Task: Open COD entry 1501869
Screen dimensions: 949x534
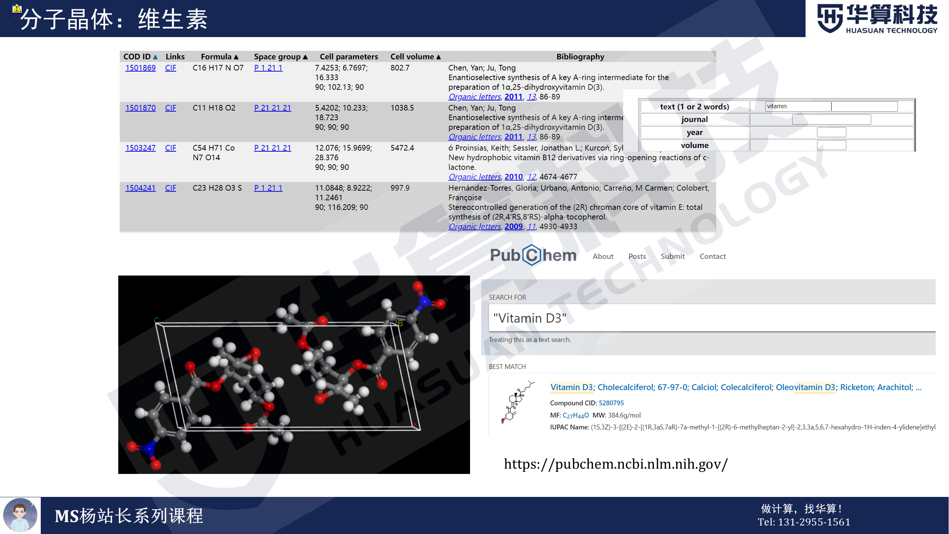Action: (140, 68)
